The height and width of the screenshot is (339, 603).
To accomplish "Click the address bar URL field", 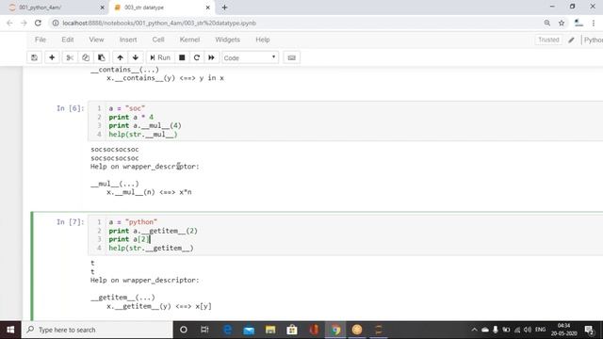I will [296, 23].
